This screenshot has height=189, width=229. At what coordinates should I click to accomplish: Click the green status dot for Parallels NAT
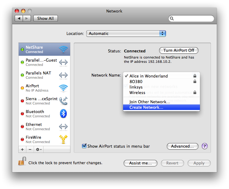22,75
